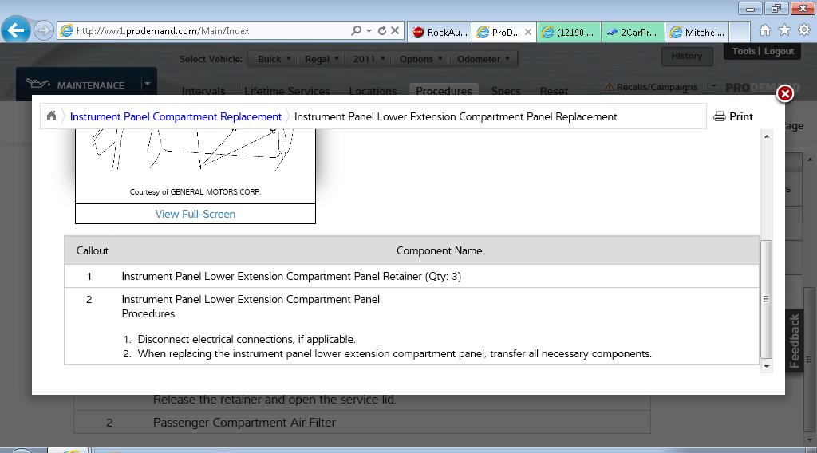Screen dimensions: 817x453
Task: Click the Component Name column header
Action: (440, 250)
